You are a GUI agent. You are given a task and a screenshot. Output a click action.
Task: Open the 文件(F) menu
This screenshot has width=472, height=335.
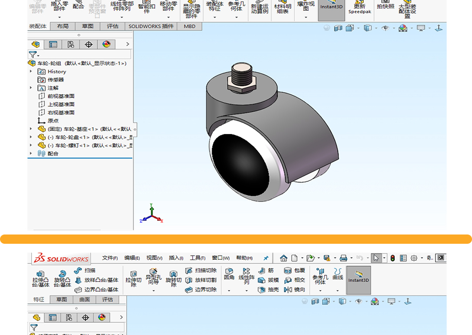point(110,258)
